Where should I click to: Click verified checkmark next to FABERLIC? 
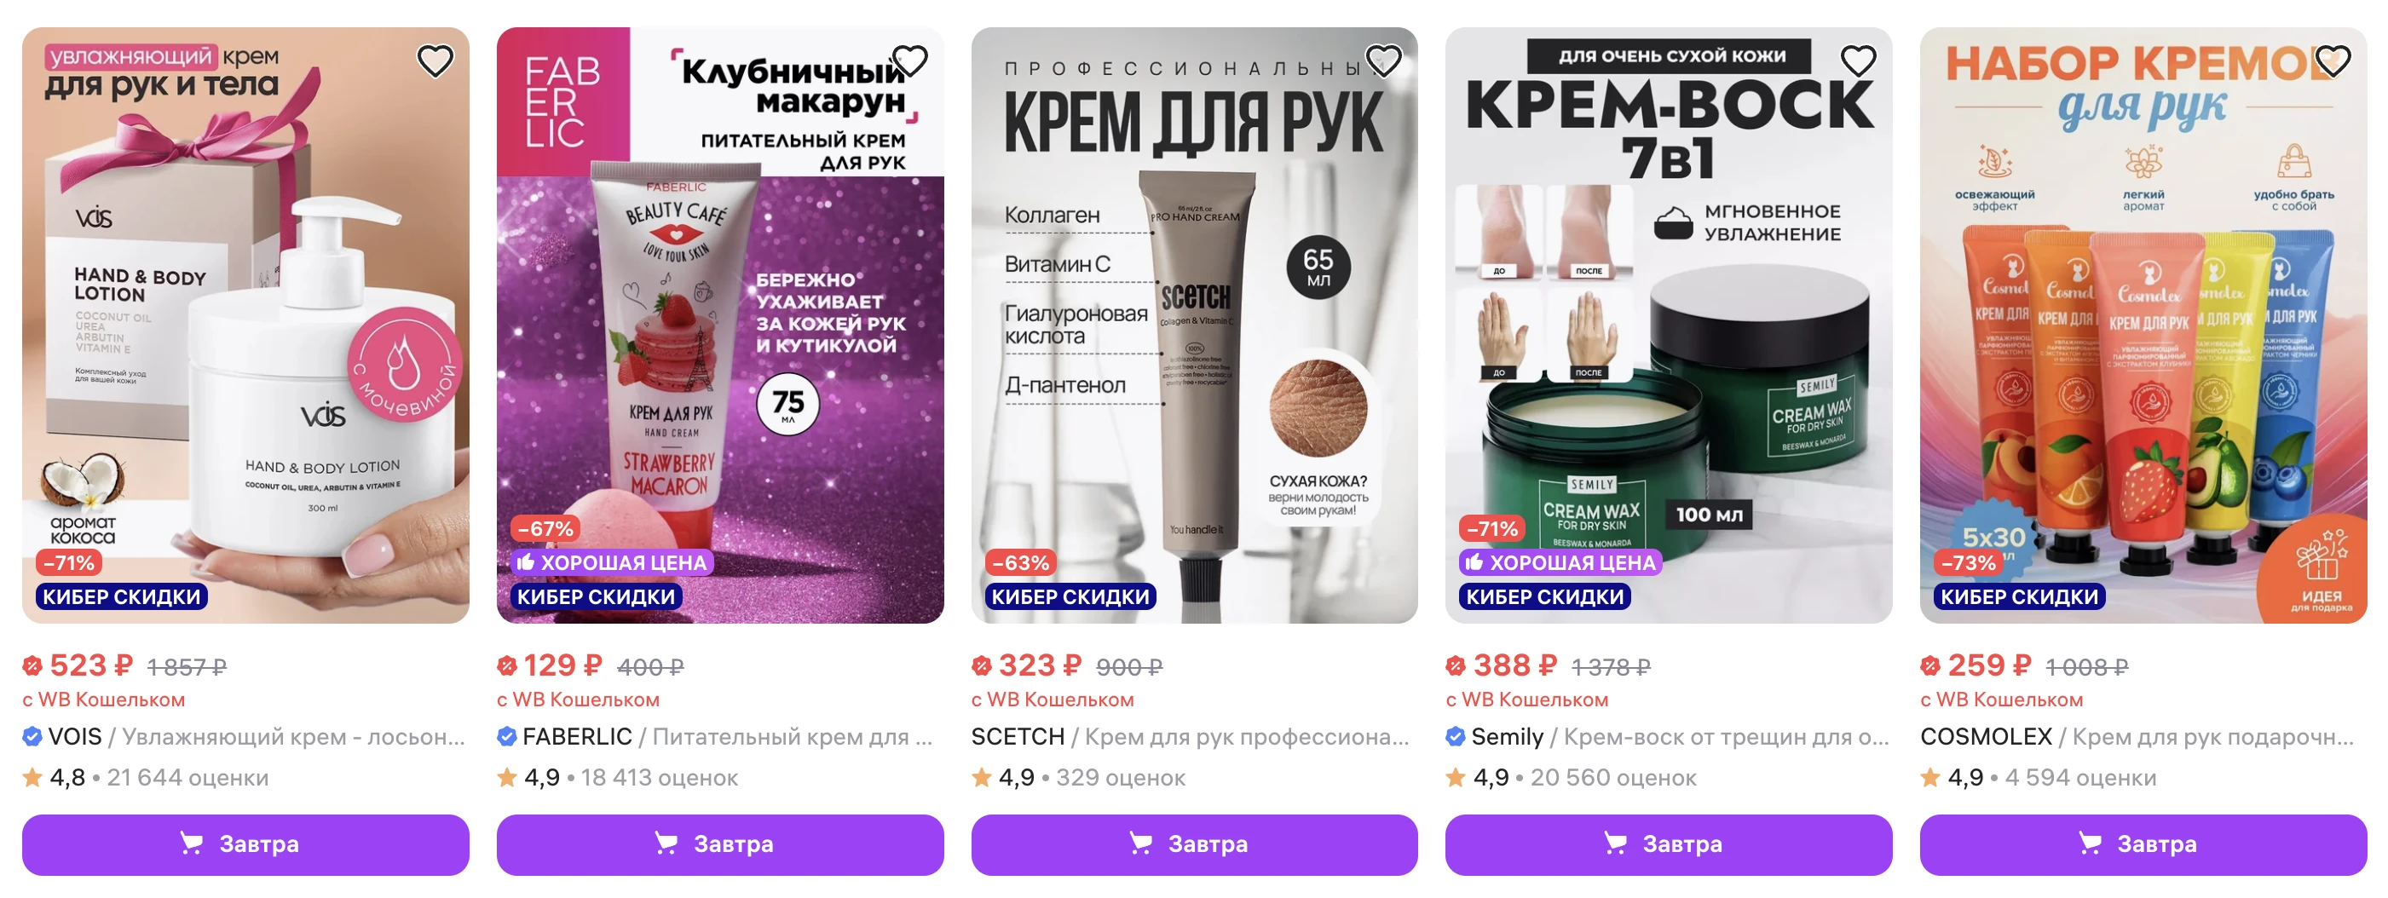click(507, 737)
